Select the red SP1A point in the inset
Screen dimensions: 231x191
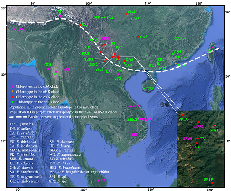pos(183,115)
